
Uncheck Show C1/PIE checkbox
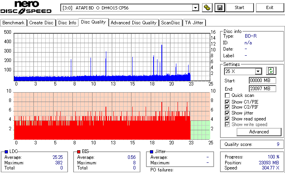pyautogui.click(x=227, y=102)
